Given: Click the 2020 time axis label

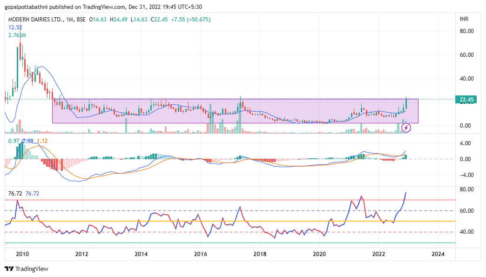Looking at the screenshot, I should [319, 254].
